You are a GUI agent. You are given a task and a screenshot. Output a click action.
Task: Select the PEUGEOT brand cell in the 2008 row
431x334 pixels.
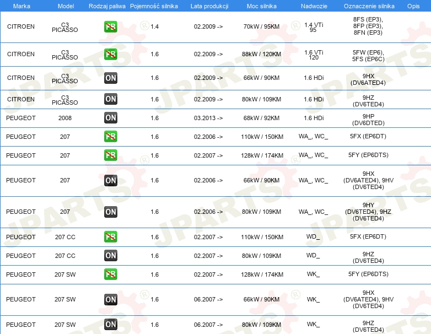click(x=21, y=118)
